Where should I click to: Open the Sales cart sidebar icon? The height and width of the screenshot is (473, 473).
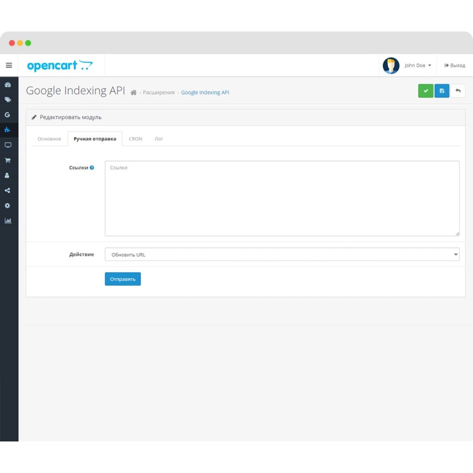point(8,160)
